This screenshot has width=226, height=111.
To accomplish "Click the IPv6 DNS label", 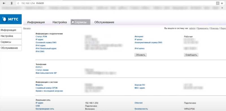I will 40,51.
